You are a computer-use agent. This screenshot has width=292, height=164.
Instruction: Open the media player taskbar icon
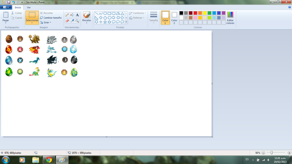(x=22, y=160)
